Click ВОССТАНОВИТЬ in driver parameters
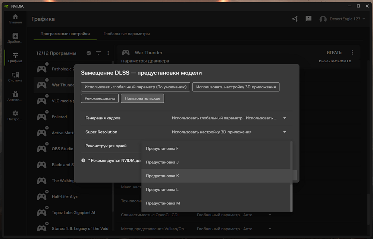Image resolution: width=373 pixels, height=239 pixels. pyautogui.click(x=335, y=61)
